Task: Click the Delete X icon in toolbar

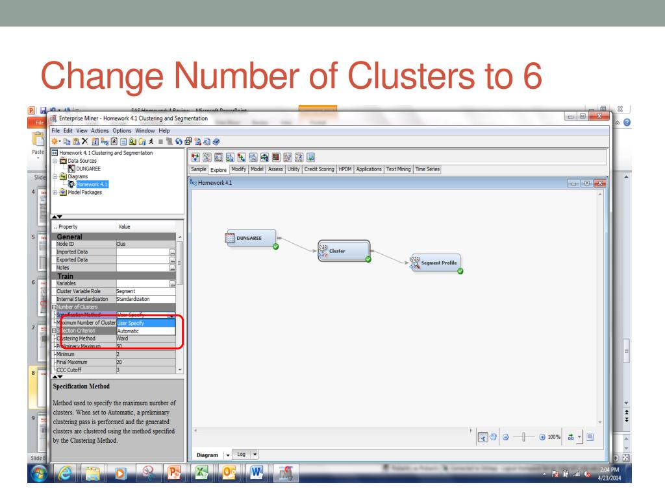Action: 85,141
